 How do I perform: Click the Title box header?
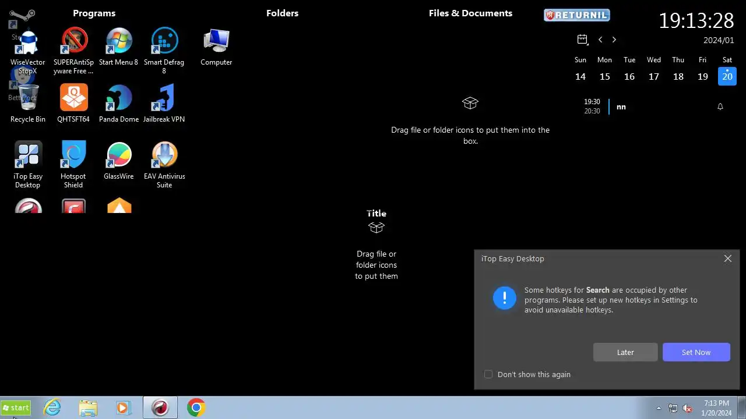coord(376,213)
